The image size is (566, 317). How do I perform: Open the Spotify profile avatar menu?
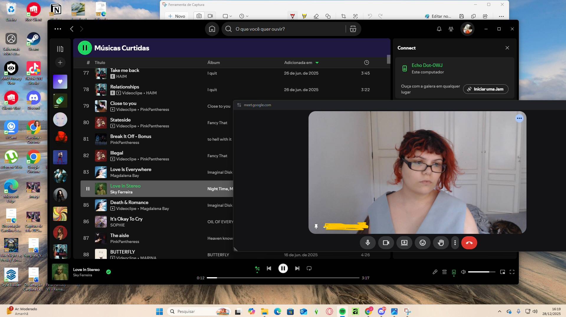[467, 29]
